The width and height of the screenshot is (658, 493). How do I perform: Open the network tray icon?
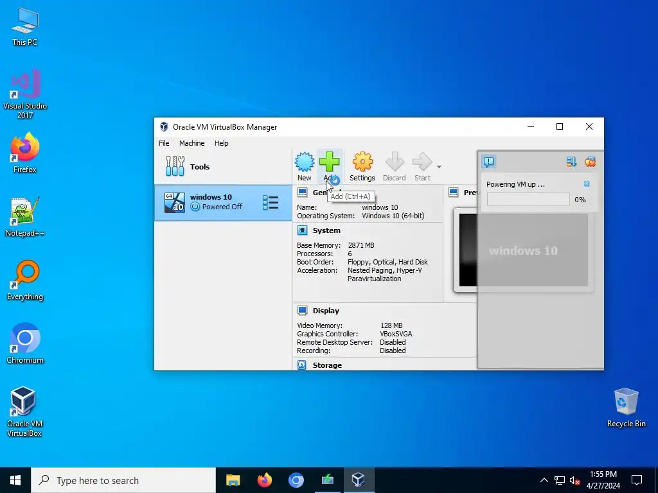[x=560, y=480]
